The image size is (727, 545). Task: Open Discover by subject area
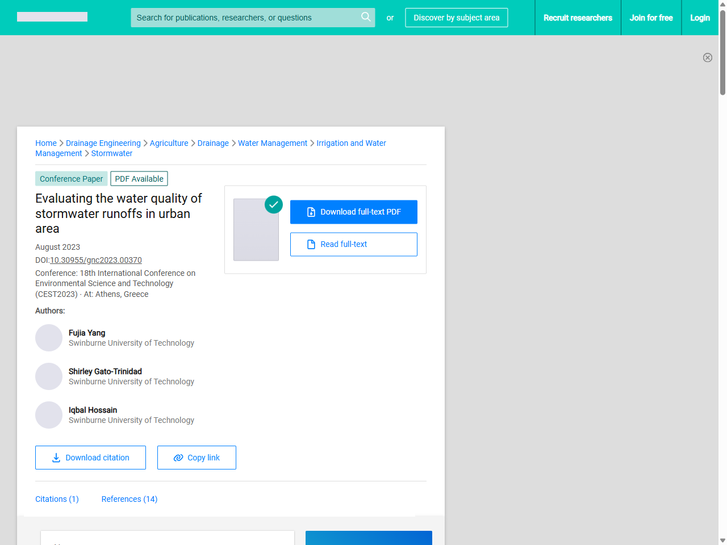tap(456, 18)
